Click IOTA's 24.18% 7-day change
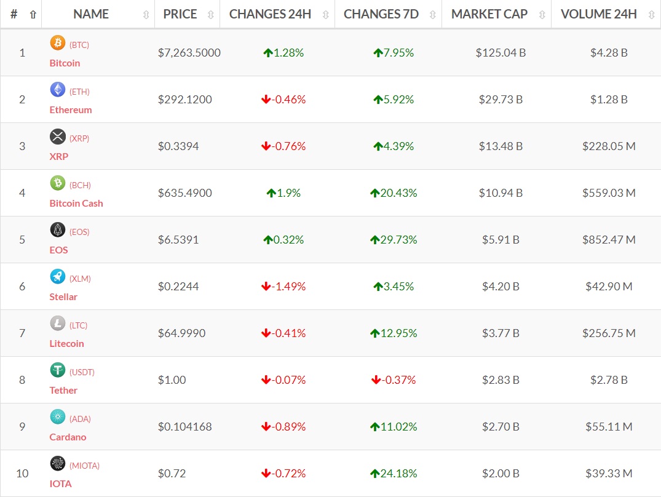Image resolution: width=661 pixels, height=497 pixels. click(x=394, y=474)
